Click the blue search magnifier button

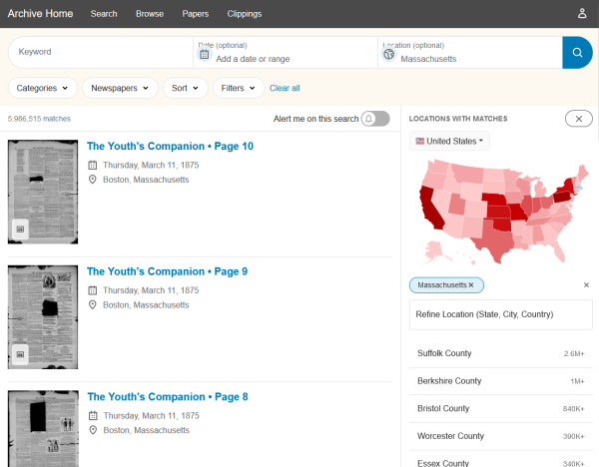coord(577,52)
